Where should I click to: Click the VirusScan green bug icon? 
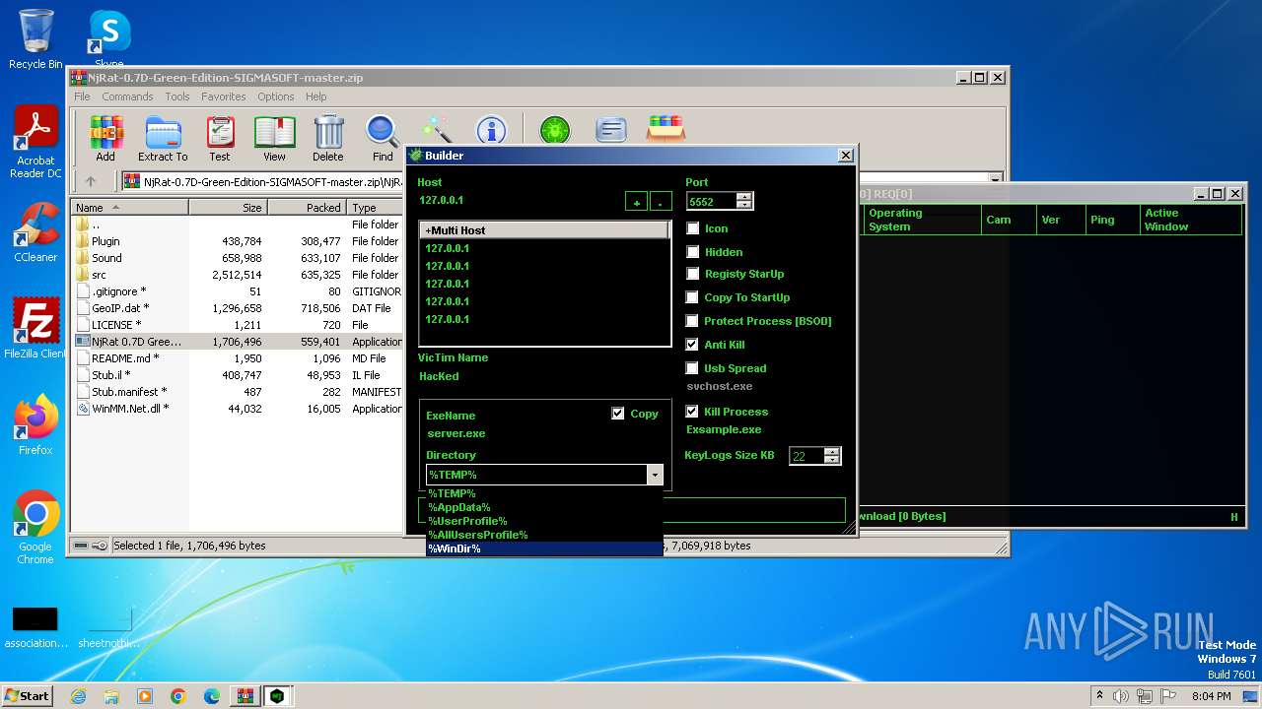(555, 130)
